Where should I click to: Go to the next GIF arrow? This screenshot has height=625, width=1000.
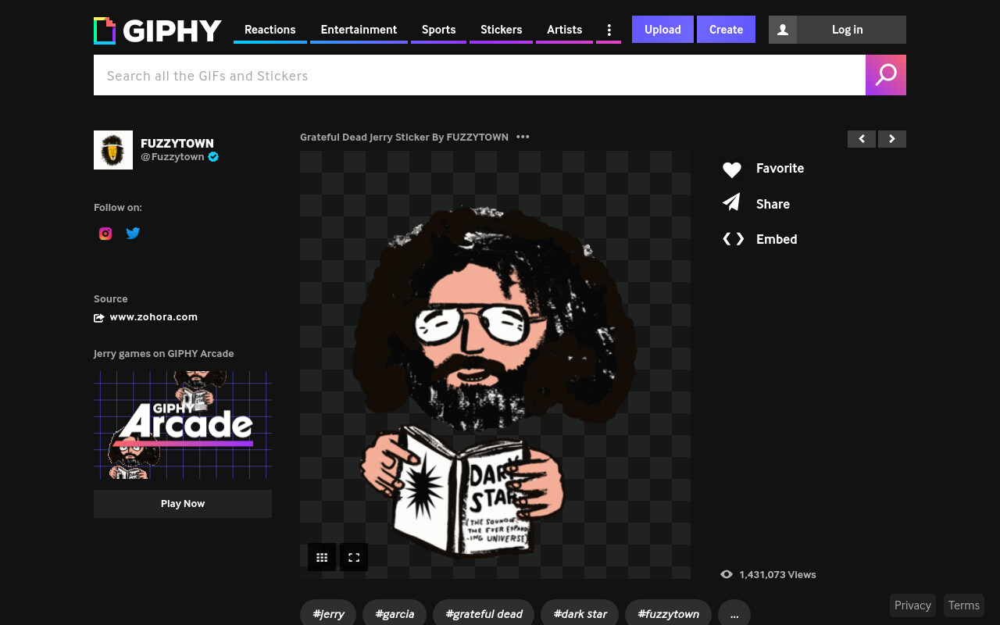point(892,139)
